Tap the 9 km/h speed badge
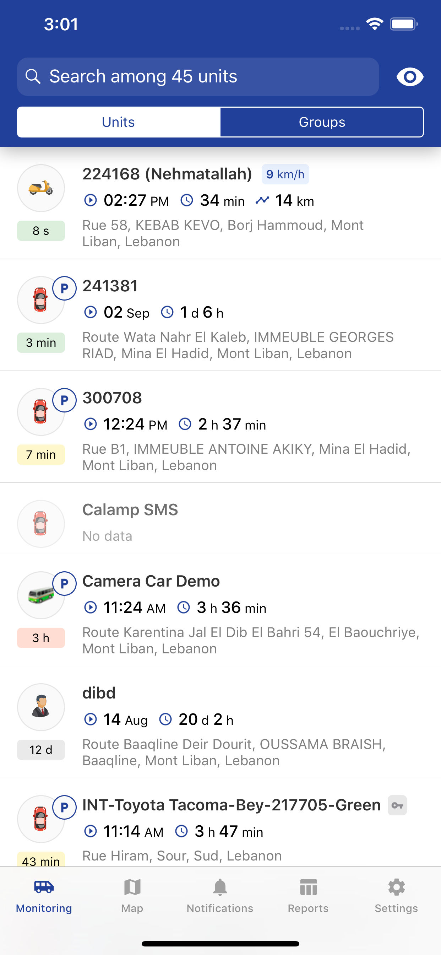 [285, 174]
